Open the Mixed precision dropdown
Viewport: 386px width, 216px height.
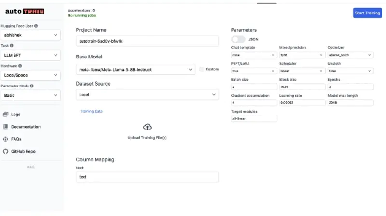point(302,55)
